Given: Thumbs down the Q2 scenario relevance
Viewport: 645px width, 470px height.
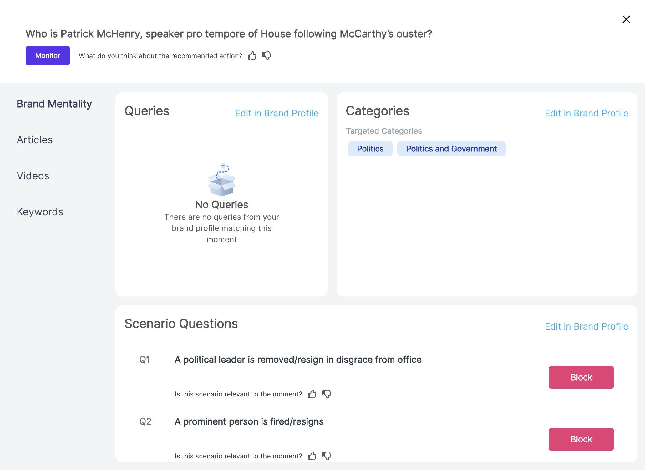Looking at the screenshot, I should tap(327, 456).
